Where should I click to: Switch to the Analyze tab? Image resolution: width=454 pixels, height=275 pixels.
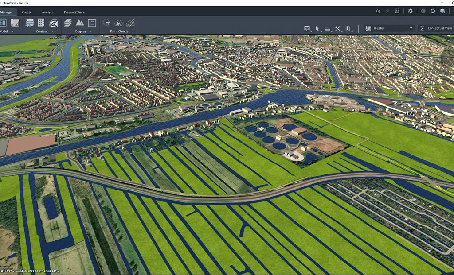tap(47, 12)
